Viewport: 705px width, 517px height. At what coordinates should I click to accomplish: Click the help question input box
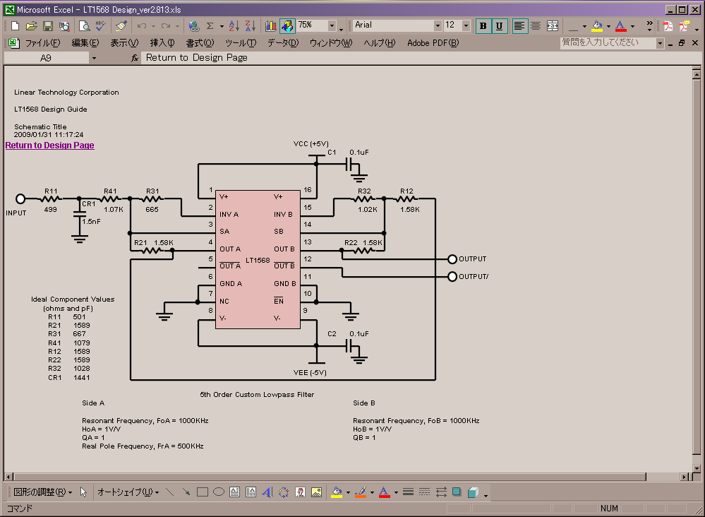pos(608,43)
